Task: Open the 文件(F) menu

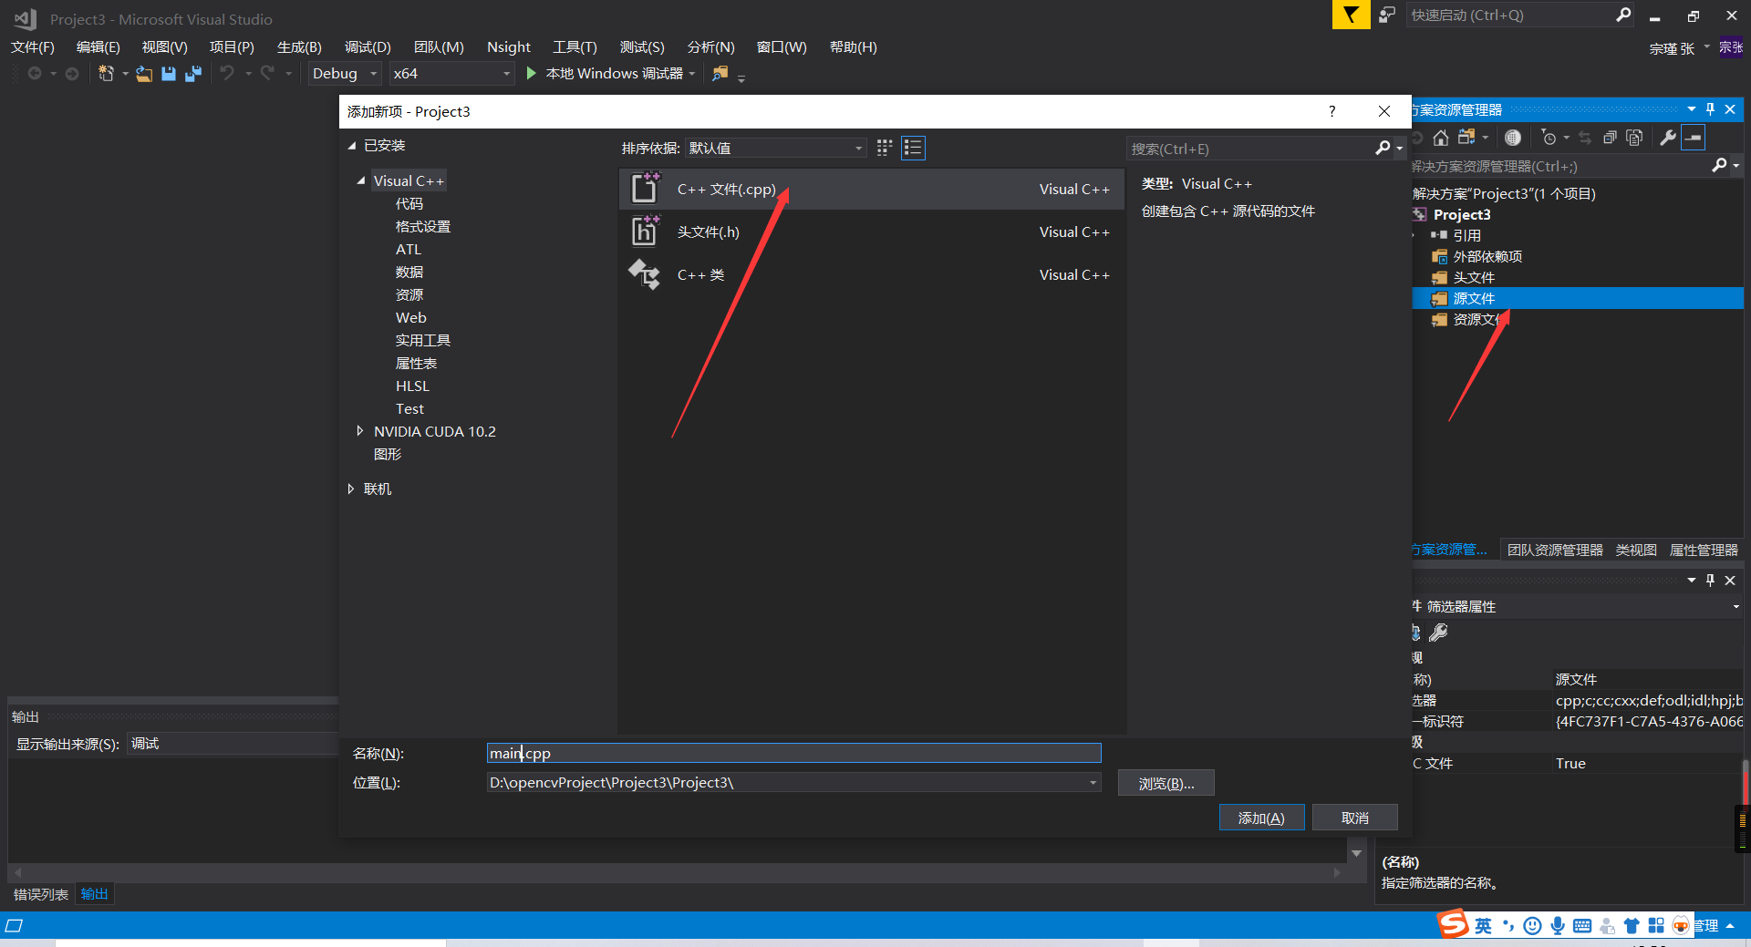Action: (33, 46)
